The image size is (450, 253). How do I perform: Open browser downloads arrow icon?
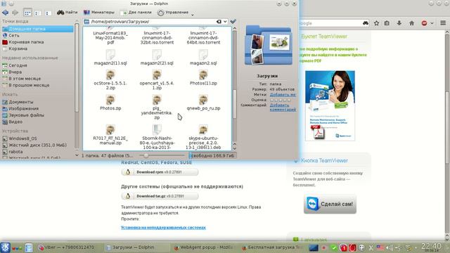click(399, 23)
